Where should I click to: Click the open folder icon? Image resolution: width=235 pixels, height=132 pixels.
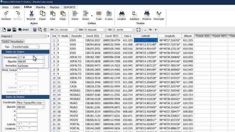pyautogui.click(x=9, y=30)
